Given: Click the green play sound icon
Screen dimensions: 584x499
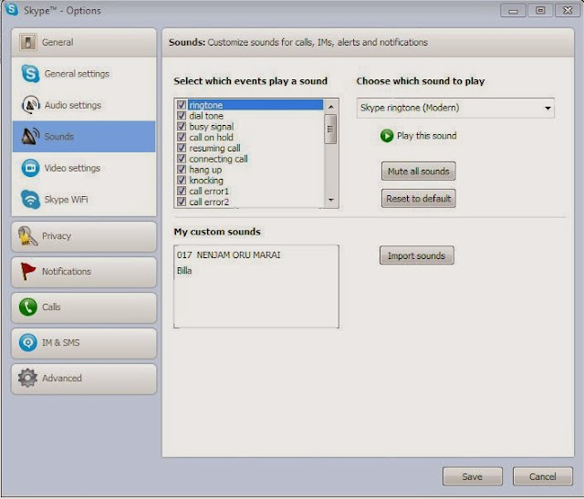Looking at the screenshot, I should tap(387, 136).
